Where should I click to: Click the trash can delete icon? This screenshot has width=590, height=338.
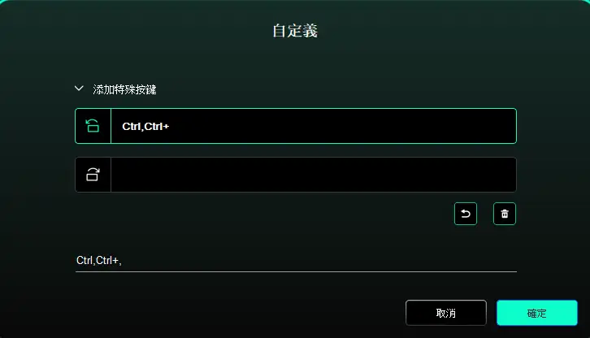[505, 214]
